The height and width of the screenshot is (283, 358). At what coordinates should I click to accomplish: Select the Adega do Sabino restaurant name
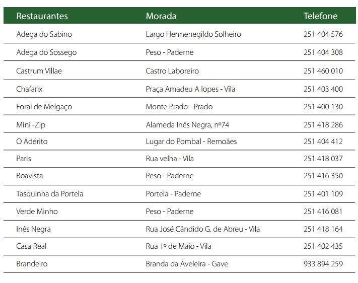[x=44, y=34]
